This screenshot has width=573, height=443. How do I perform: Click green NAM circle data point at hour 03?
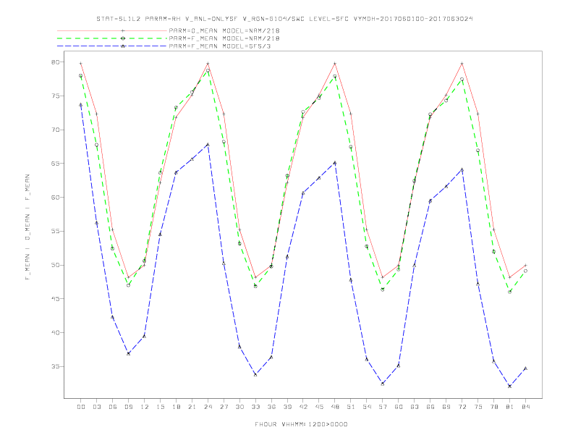(x=97, y=145)
